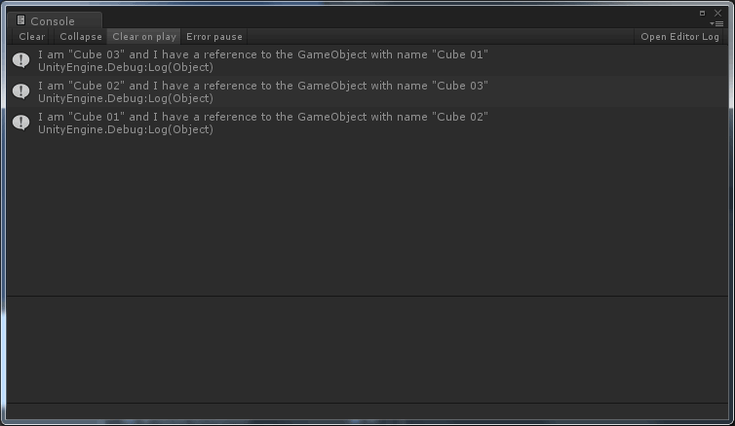Click the info icon beside the "Cube 01" log
This screenshot has height=426, width=735.
21,123
